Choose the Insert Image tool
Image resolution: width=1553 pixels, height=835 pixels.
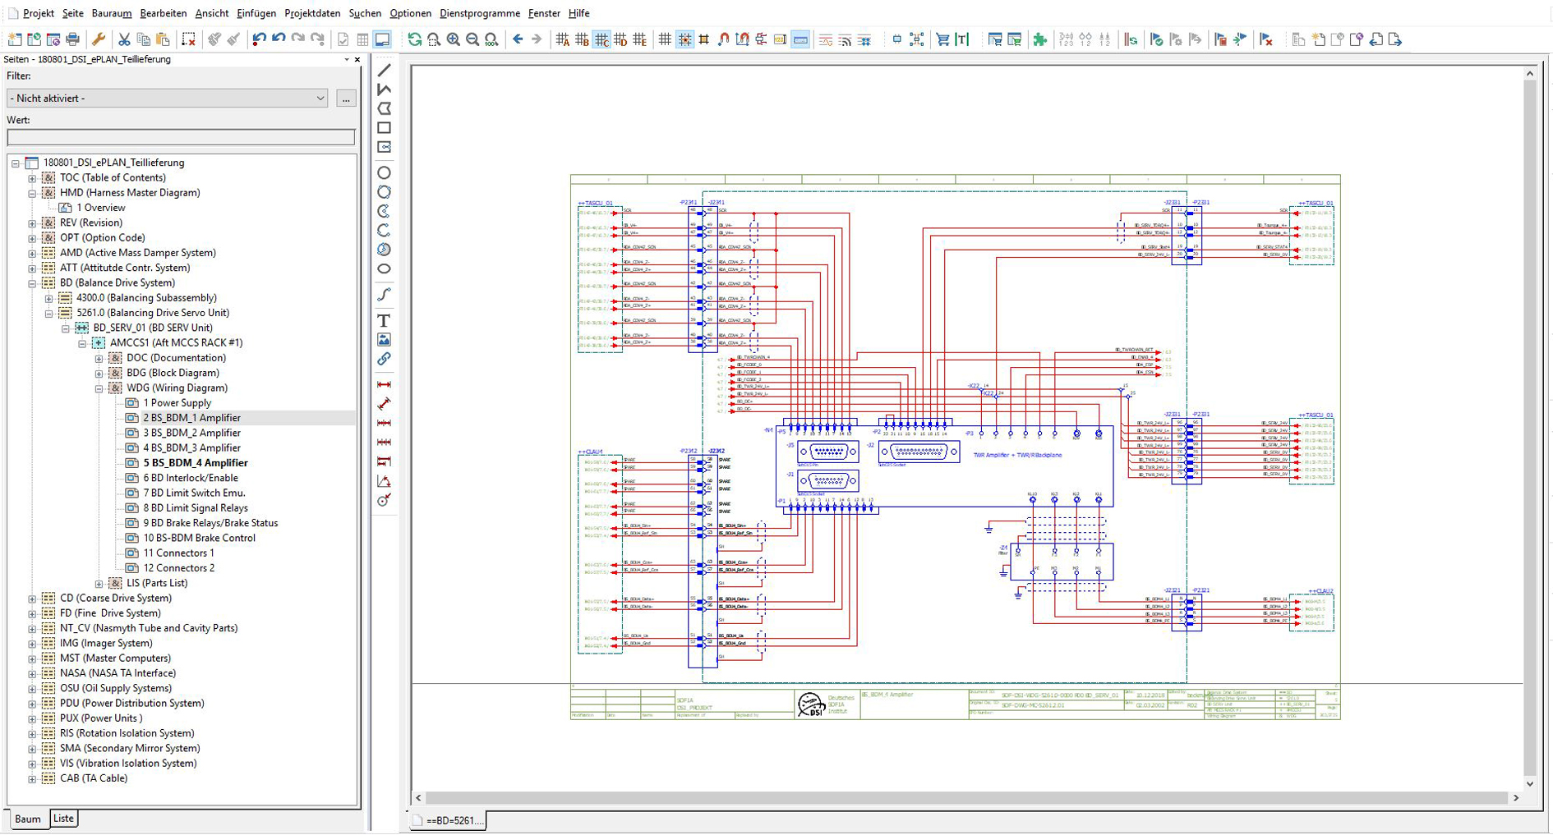coord(384,340)
